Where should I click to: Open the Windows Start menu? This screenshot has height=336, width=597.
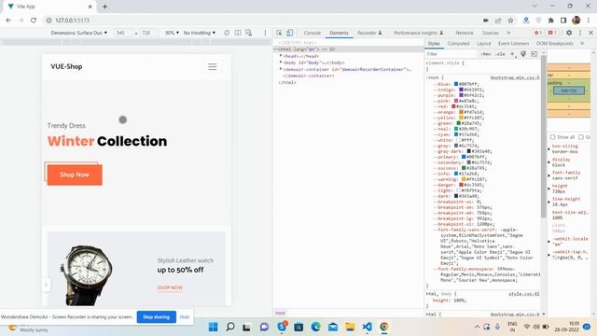pos(214,327)
